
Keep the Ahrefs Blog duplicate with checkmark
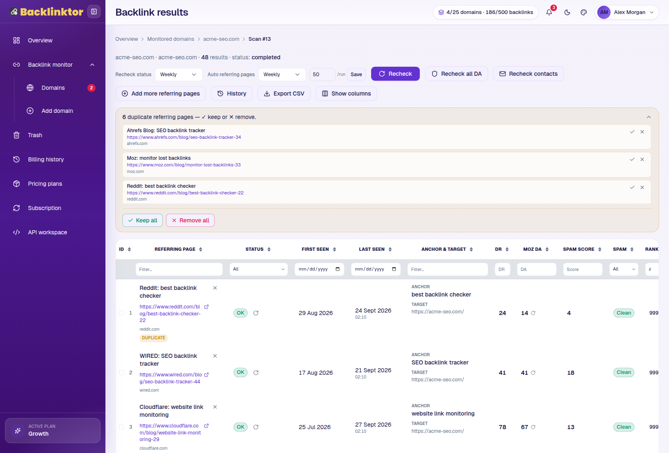632,132
